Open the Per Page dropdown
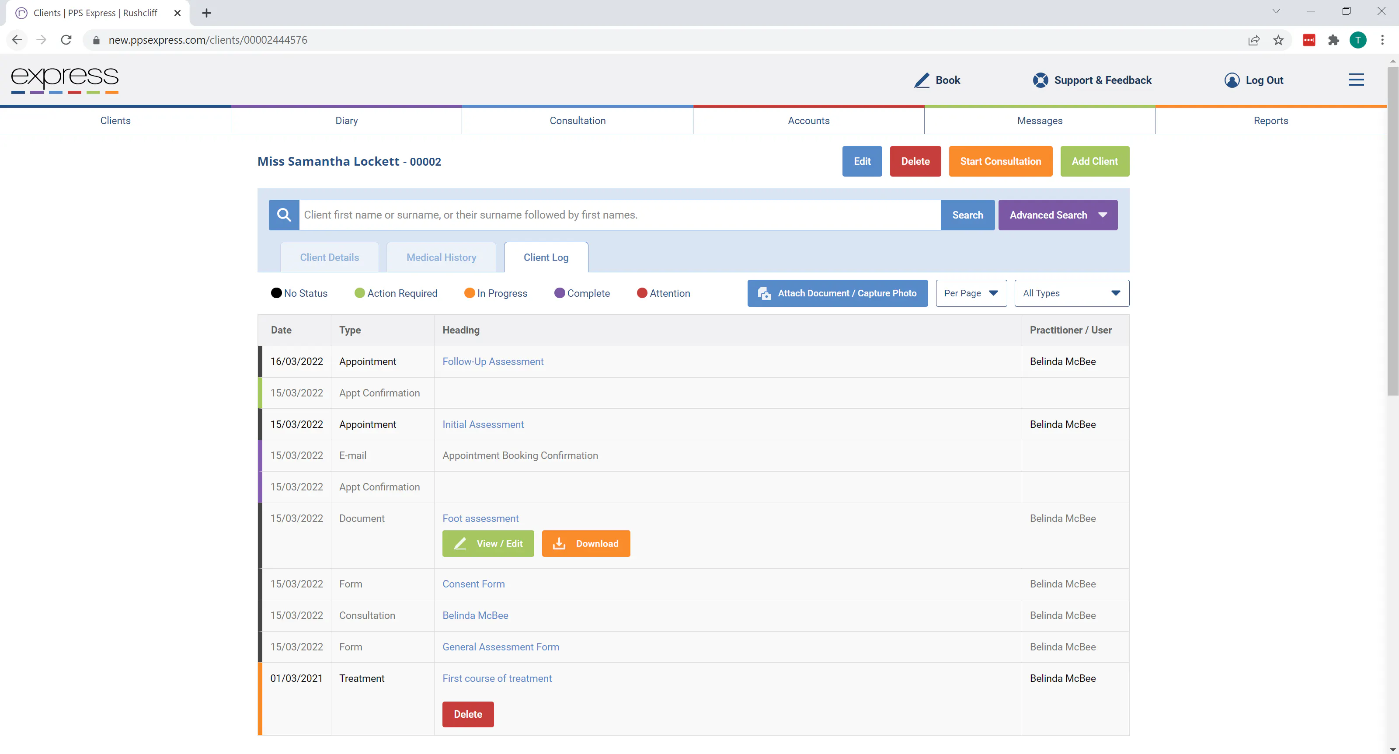Image resolution: width=1399 pixels, height=754 pixels. pyautogui.click(x=971, y=293)
